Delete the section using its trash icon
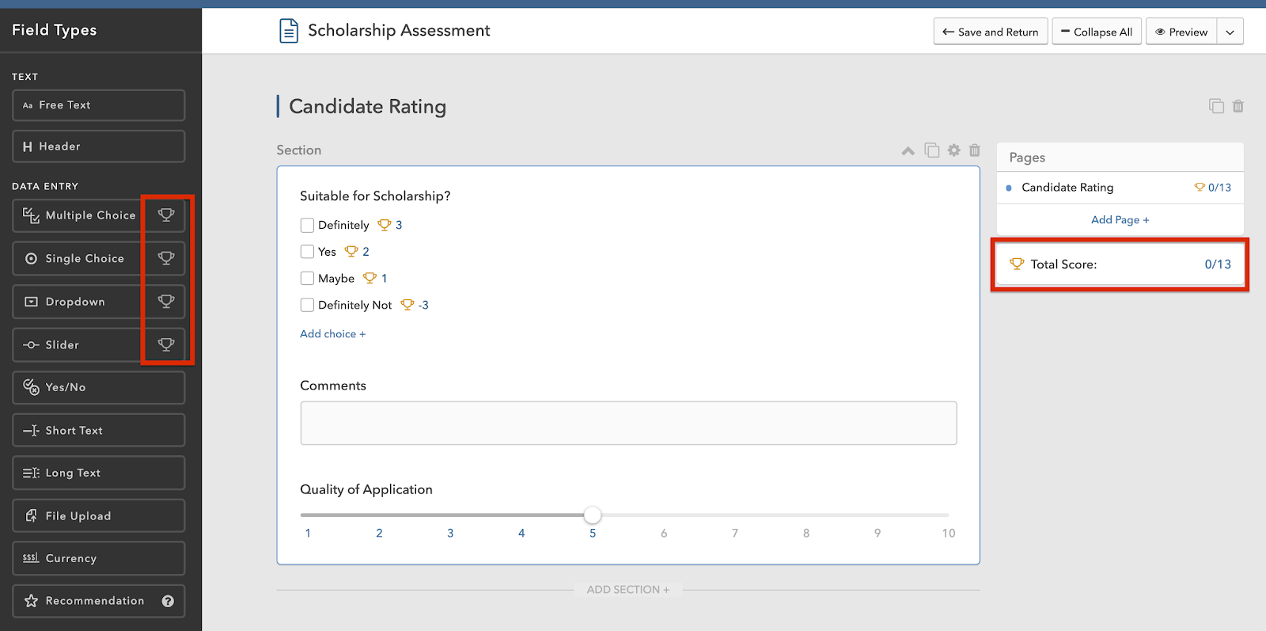The height and width of the screenshot is (631, 1266). (975, 150)
